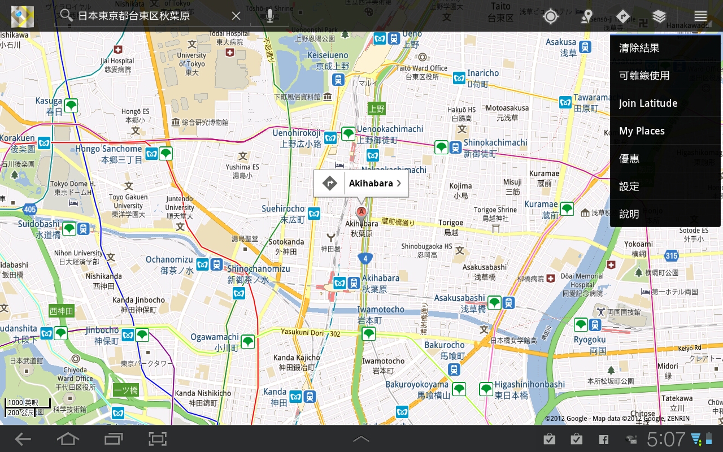723x452 pixels.
Task: Center map on my location
Action: [550, 16]
